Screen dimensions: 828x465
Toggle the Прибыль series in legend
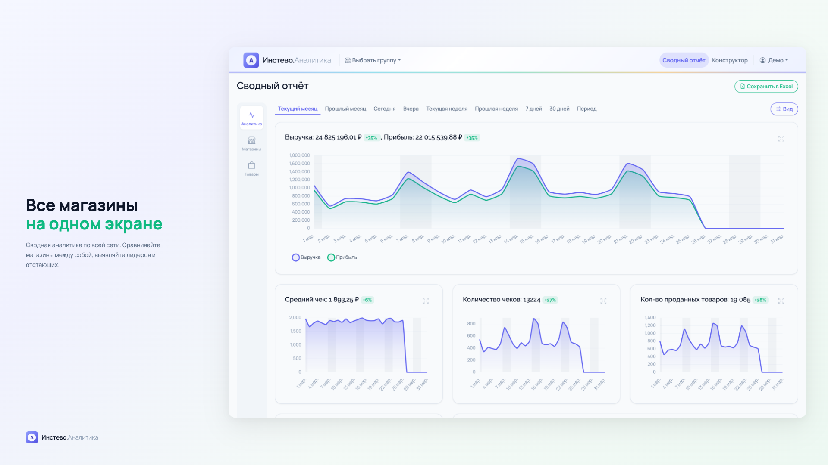(342, 257)
